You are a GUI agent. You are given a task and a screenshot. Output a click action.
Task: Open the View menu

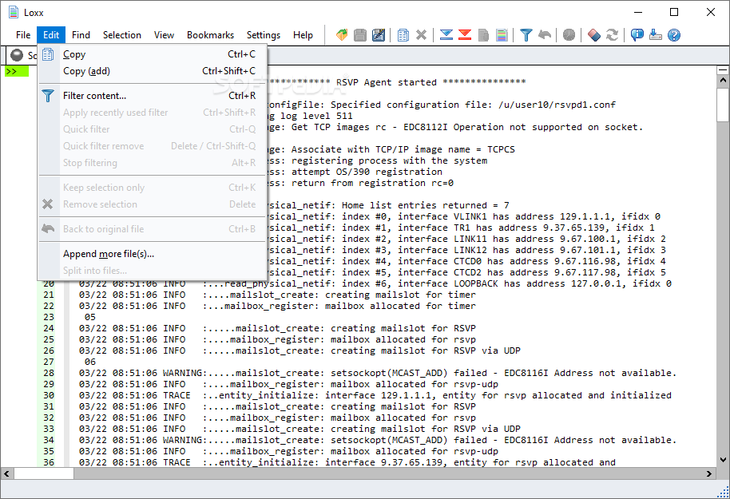[164, 35]
